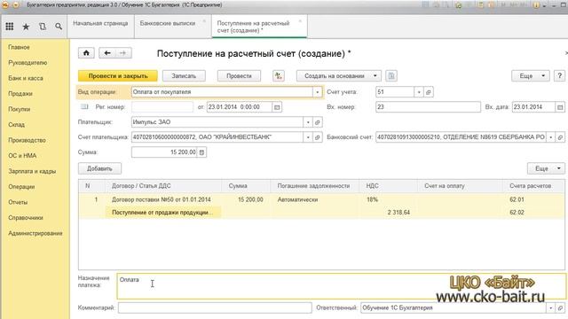Image resolution: width=568 pixels, height=319 pixels.
Task: Open Справочники section
Action: (26, 218)
